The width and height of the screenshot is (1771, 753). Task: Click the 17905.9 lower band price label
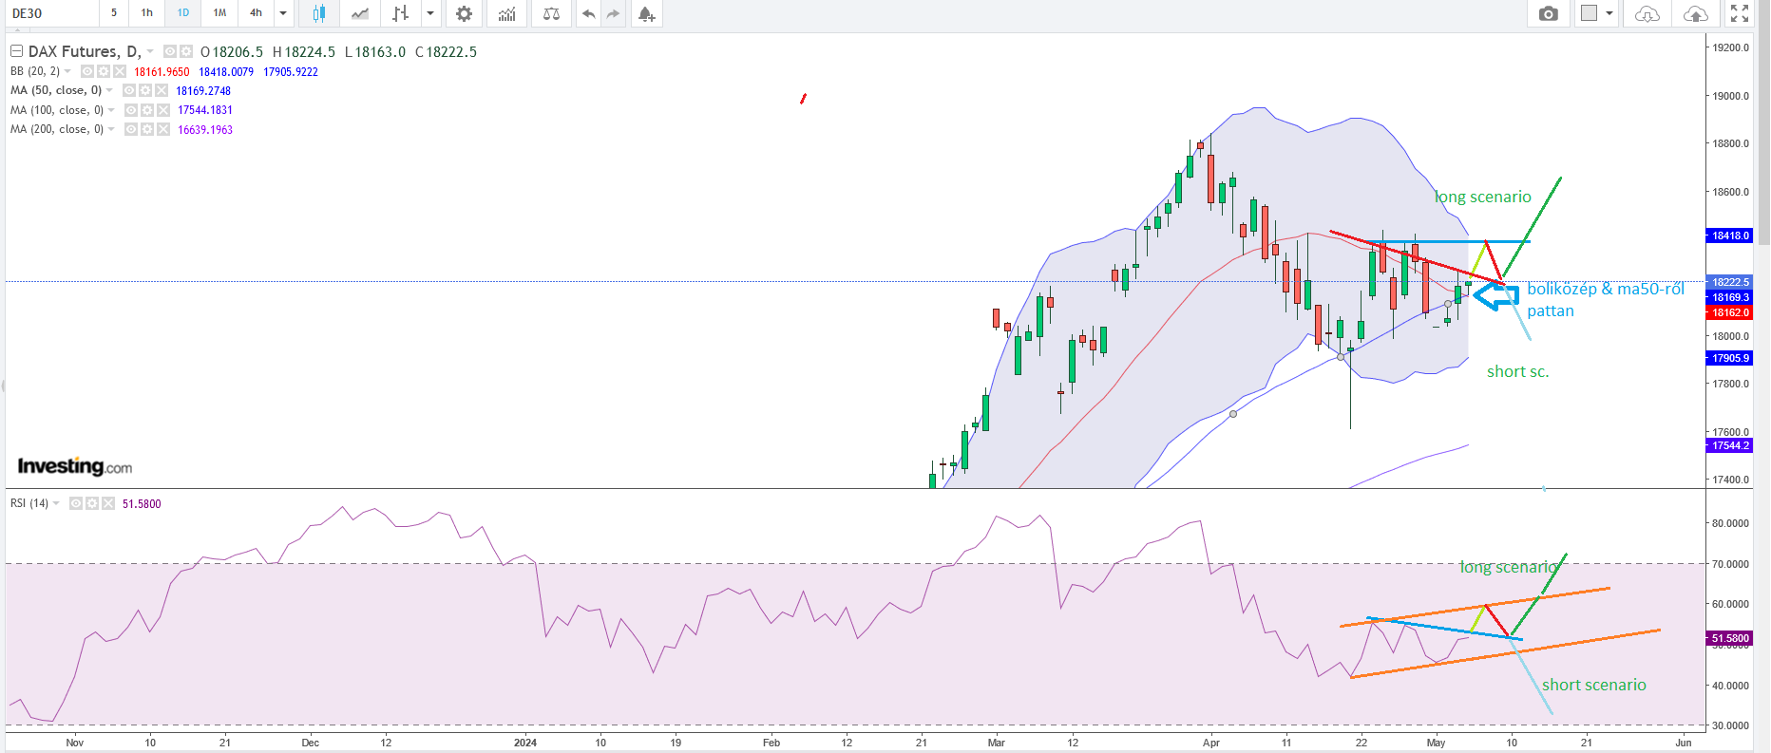1729,358
